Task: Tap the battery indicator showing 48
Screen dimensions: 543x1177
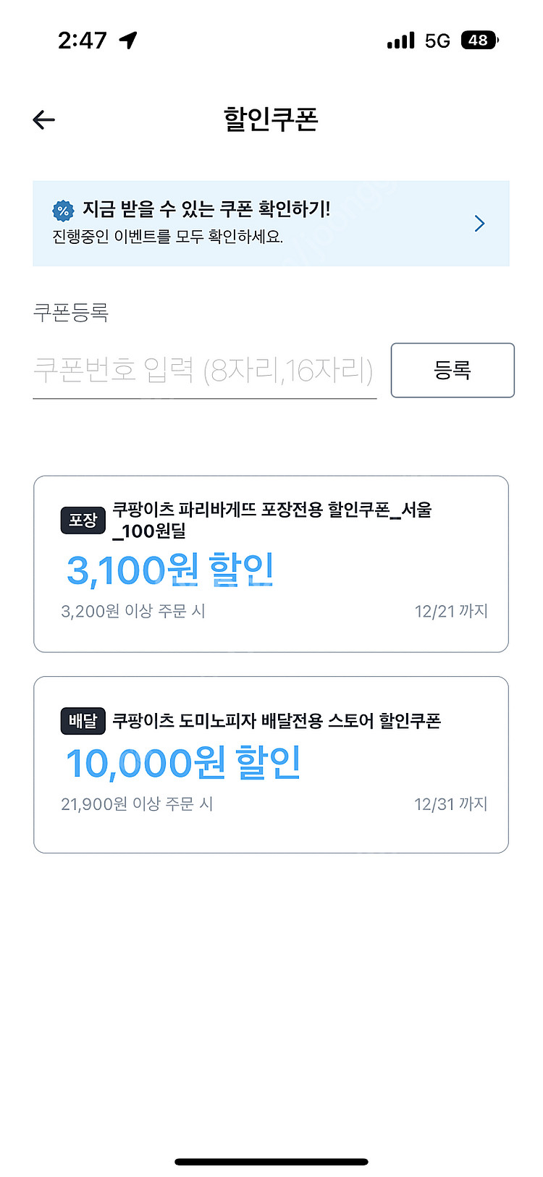Action: pyautogui.click(x=479, y=41)
